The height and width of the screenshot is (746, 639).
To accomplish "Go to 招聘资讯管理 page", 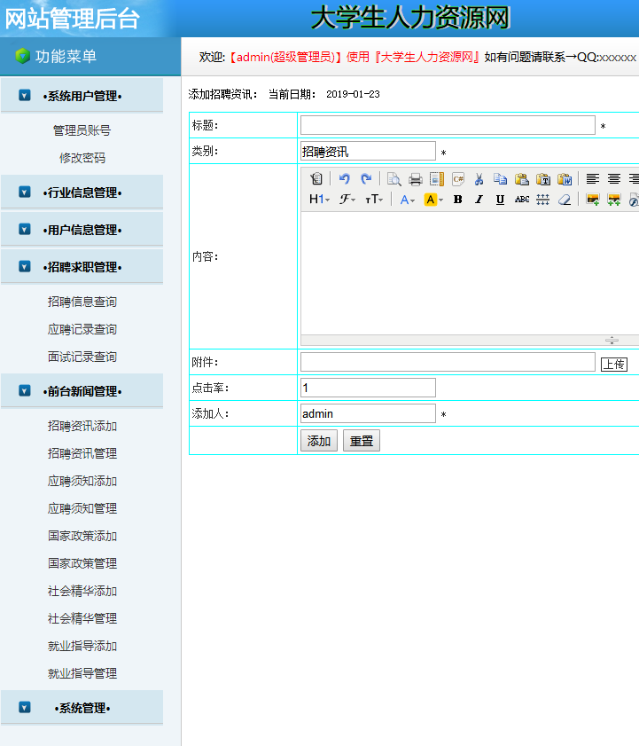I will pos(82,453).
